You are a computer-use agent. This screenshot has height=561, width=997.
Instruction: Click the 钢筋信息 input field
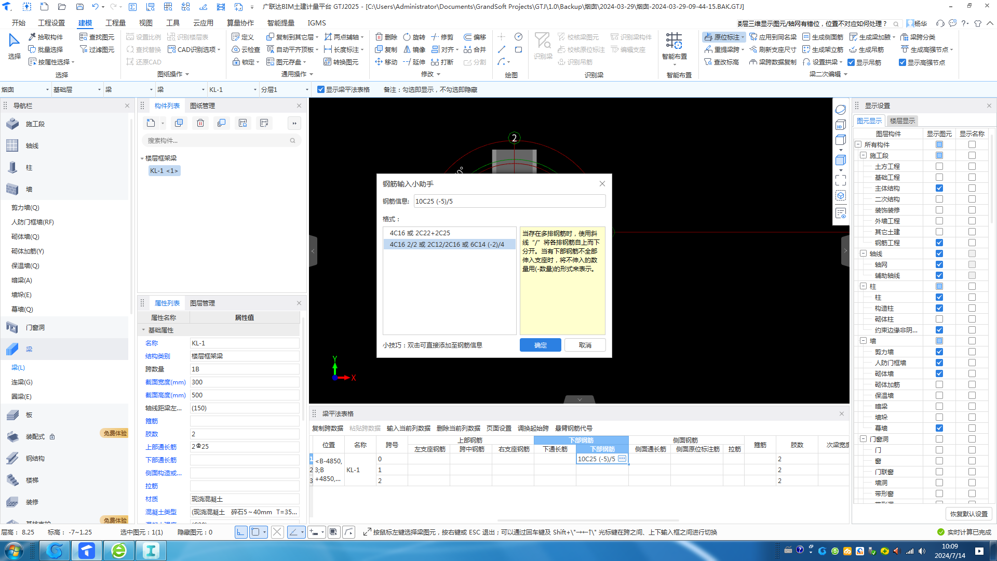pos(509,201)
